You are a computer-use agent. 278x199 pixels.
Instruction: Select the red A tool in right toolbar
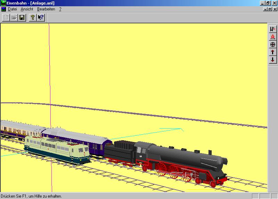[272, 37]
